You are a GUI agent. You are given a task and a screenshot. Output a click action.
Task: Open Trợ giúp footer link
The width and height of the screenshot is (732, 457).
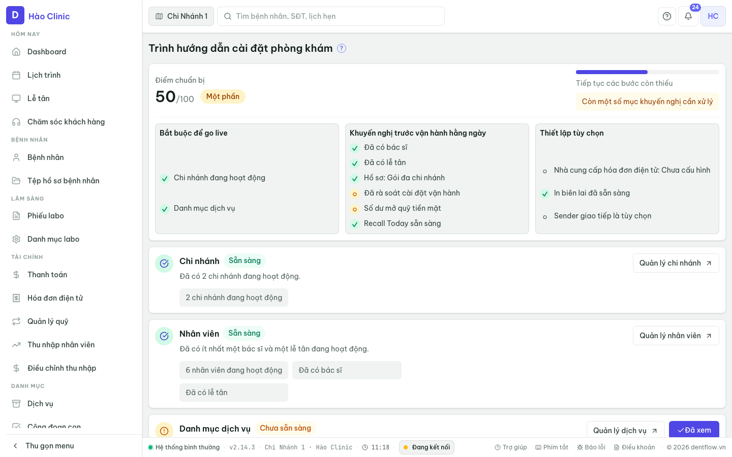[x=511, y=447]
